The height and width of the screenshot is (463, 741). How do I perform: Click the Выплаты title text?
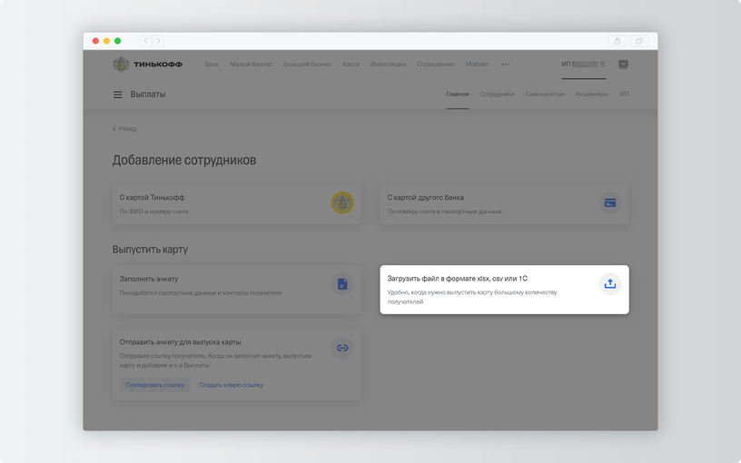148,94
